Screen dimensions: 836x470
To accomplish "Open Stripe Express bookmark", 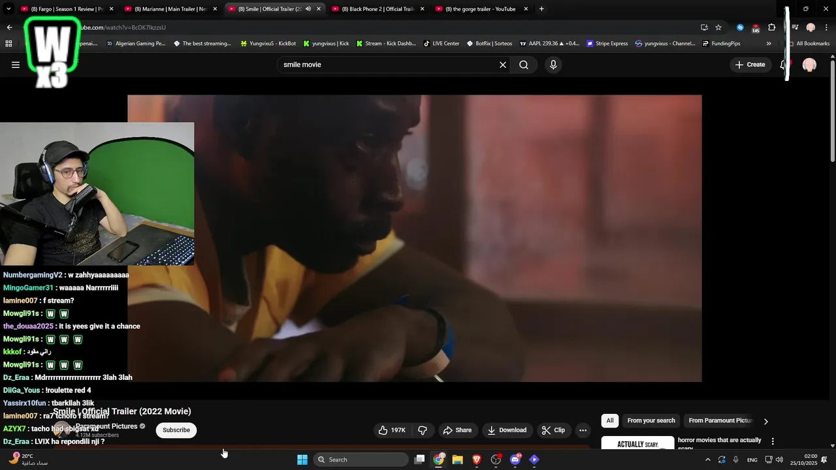I will [607, 44].
